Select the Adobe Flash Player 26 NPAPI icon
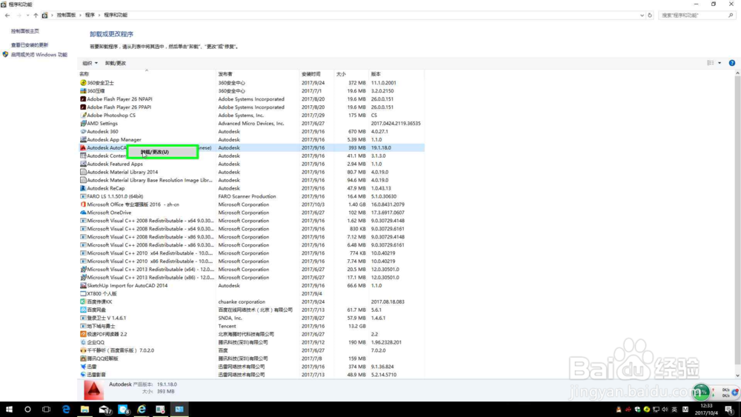This screenshot has width=741, height=417. coord(83,99)
